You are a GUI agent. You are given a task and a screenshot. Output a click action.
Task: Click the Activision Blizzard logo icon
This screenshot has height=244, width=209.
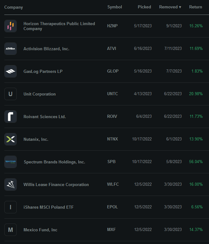pyautogui.click(x=10, y=49)
